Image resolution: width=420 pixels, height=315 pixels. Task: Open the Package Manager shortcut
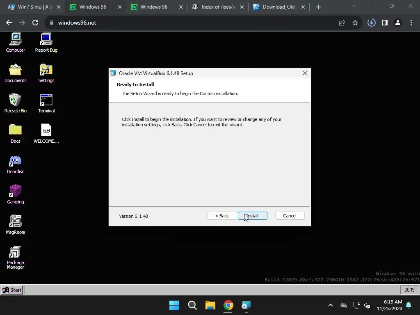[x=15, y=258]
